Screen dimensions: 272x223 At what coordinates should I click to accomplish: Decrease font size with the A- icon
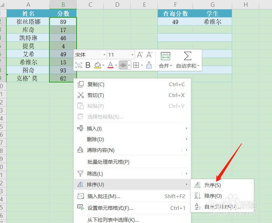point(149,55)
